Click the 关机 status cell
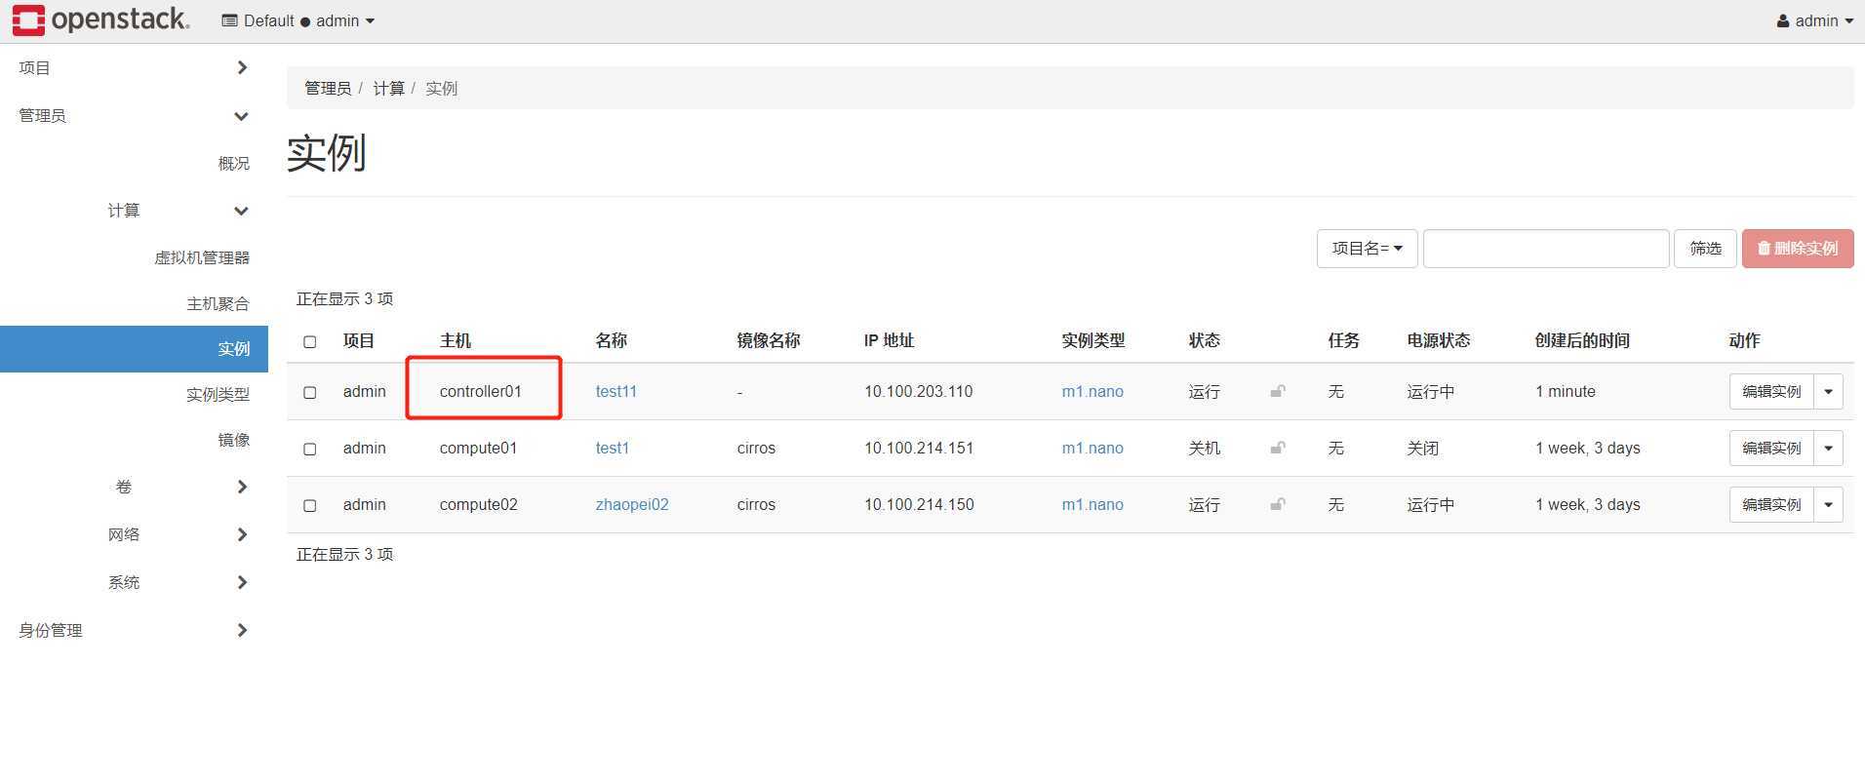The height and width of the screenshot is (784, 1865). tap(1205, 448)
